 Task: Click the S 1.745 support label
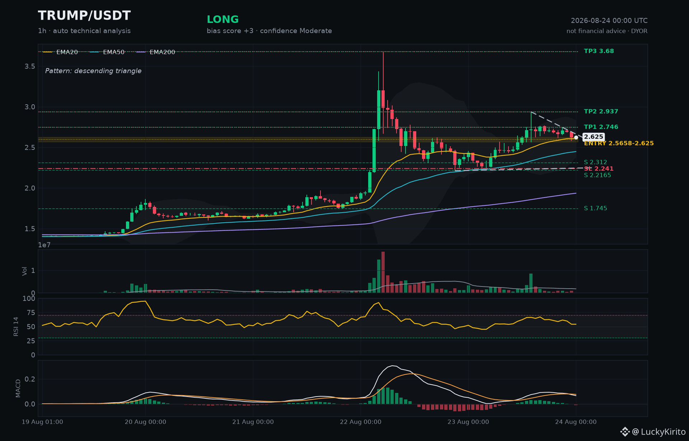595,208
